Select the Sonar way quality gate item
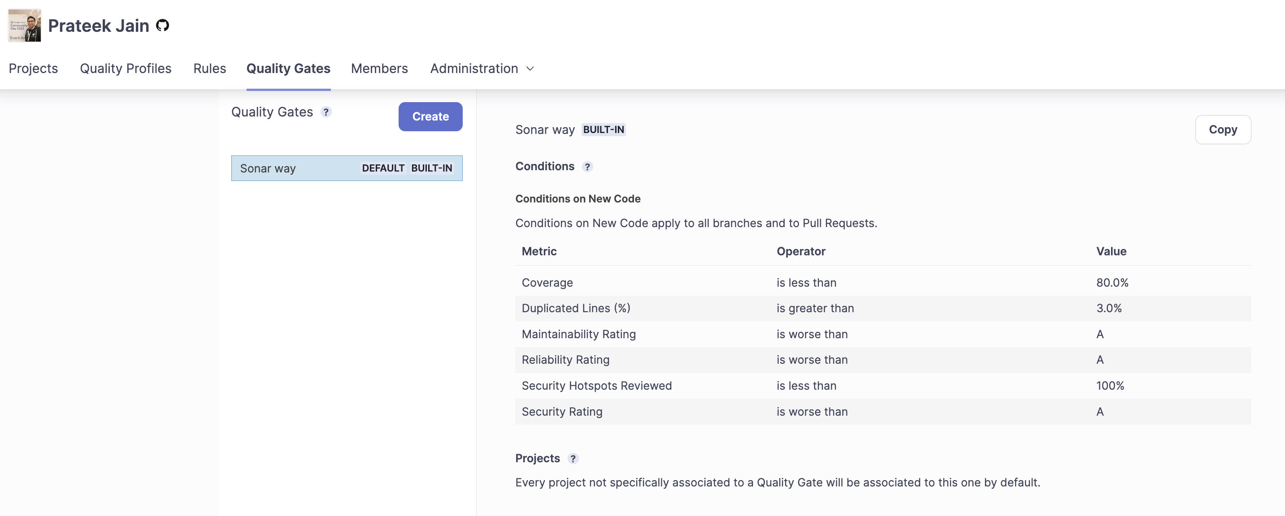Image resolution: width=1285 pixels, height=516 pixels. tap(347, 168)
